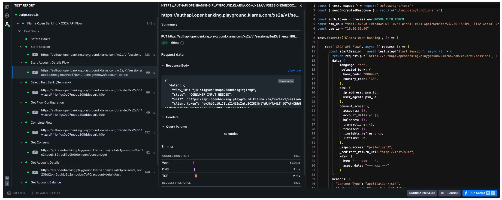Collapse the Query Params section
Viewport: 502px width, 200px height.
[x=163, y=127]
